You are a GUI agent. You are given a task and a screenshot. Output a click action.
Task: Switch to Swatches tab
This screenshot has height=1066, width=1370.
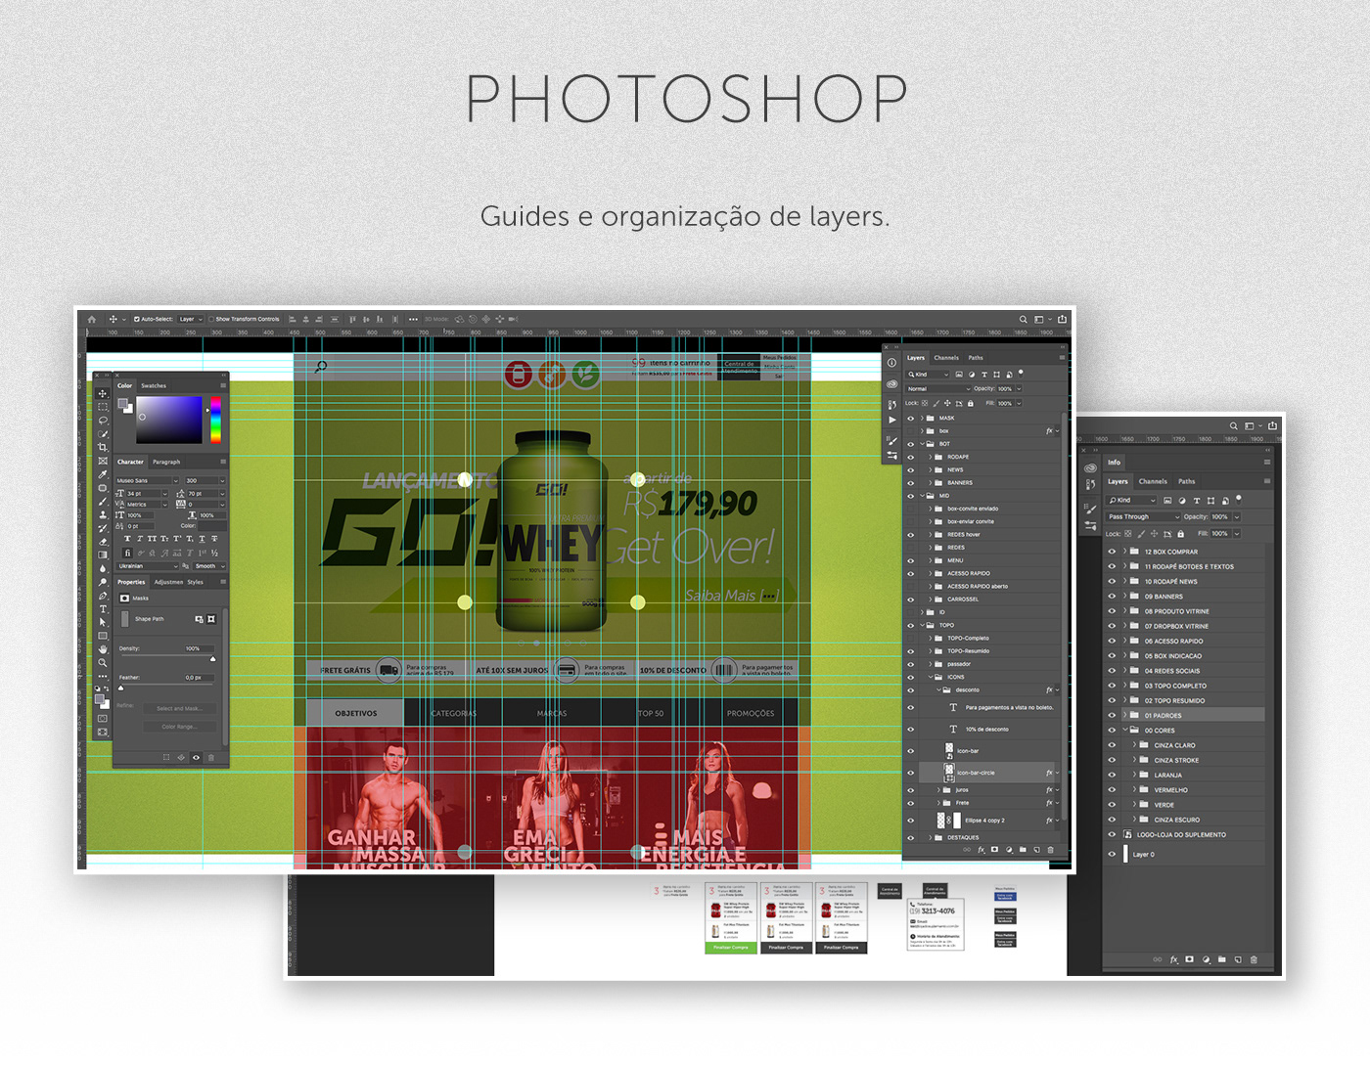154,385
